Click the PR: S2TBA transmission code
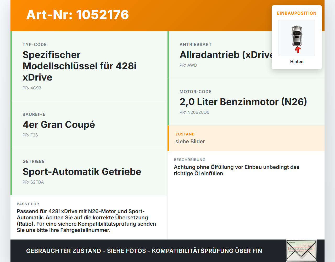This screenshot has height=262, width=335. click(33, 182)
